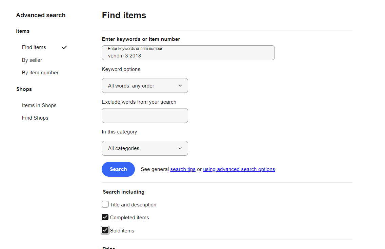Screen dimensions: 385x249
Task: Open Items in Shops search
Action: pyautogui.click(x=39, y=105)
